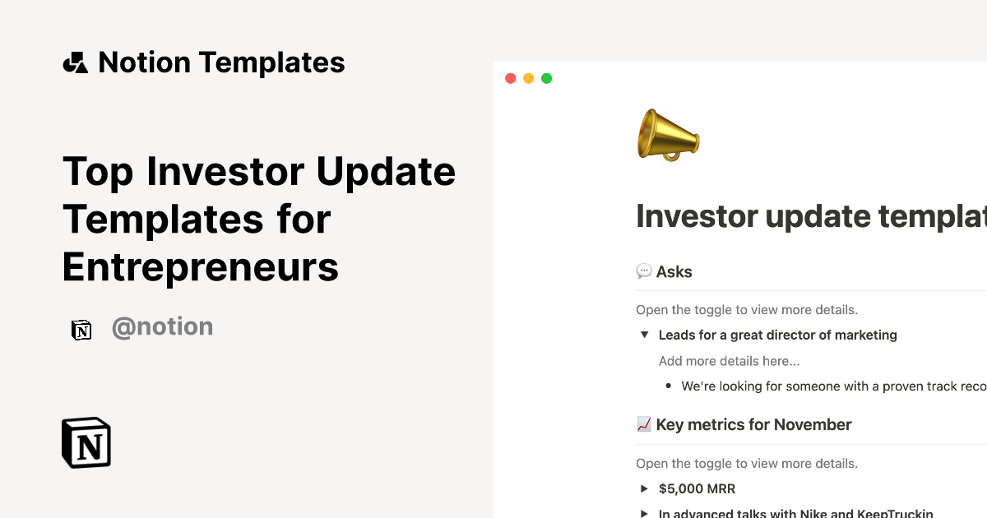Click the speech bubble icon next to Asks
Viewport: 987px width, 518px height.
point(644,271)
